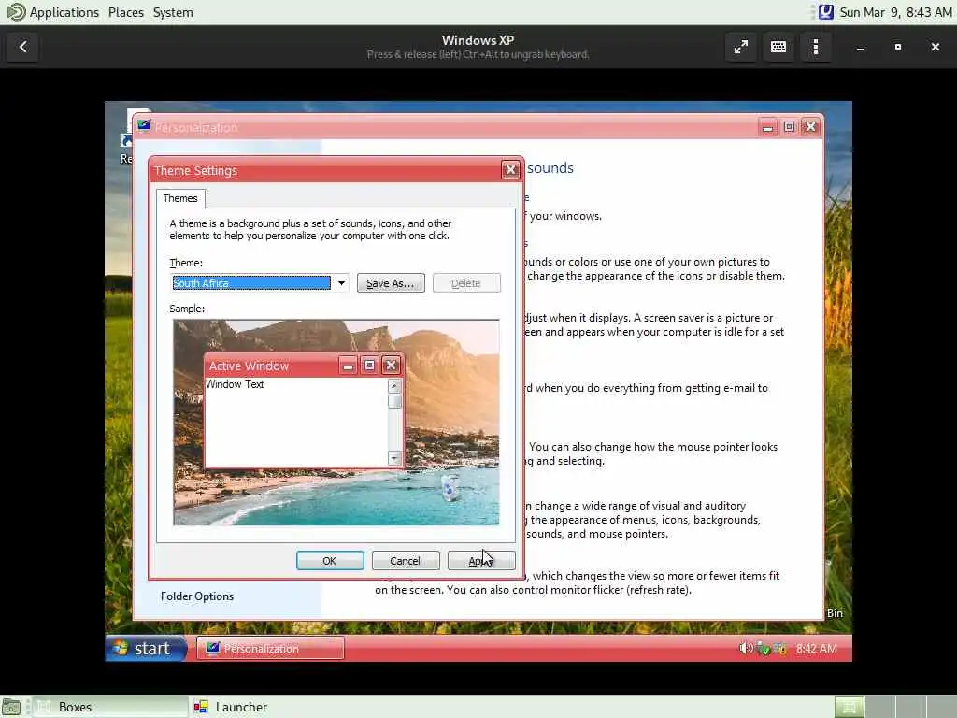
Task: Minimize the Personalization window
Action: (x=768, y=126)
